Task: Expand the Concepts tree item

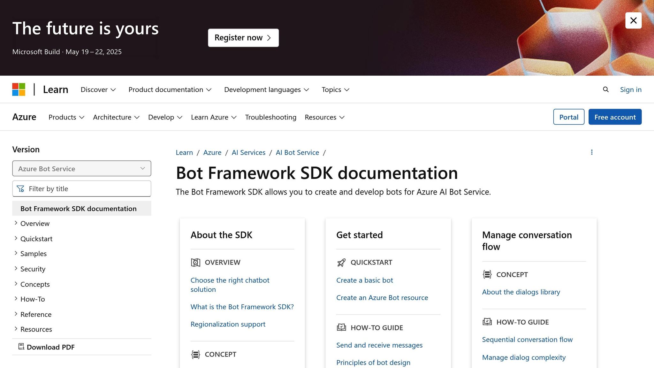Action: click(16, 284)
